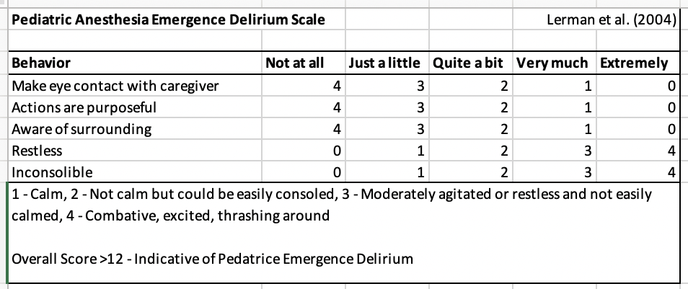The image size is (688, 289).
Task: Click the "Restless" behavior cell
Action: 38,151
